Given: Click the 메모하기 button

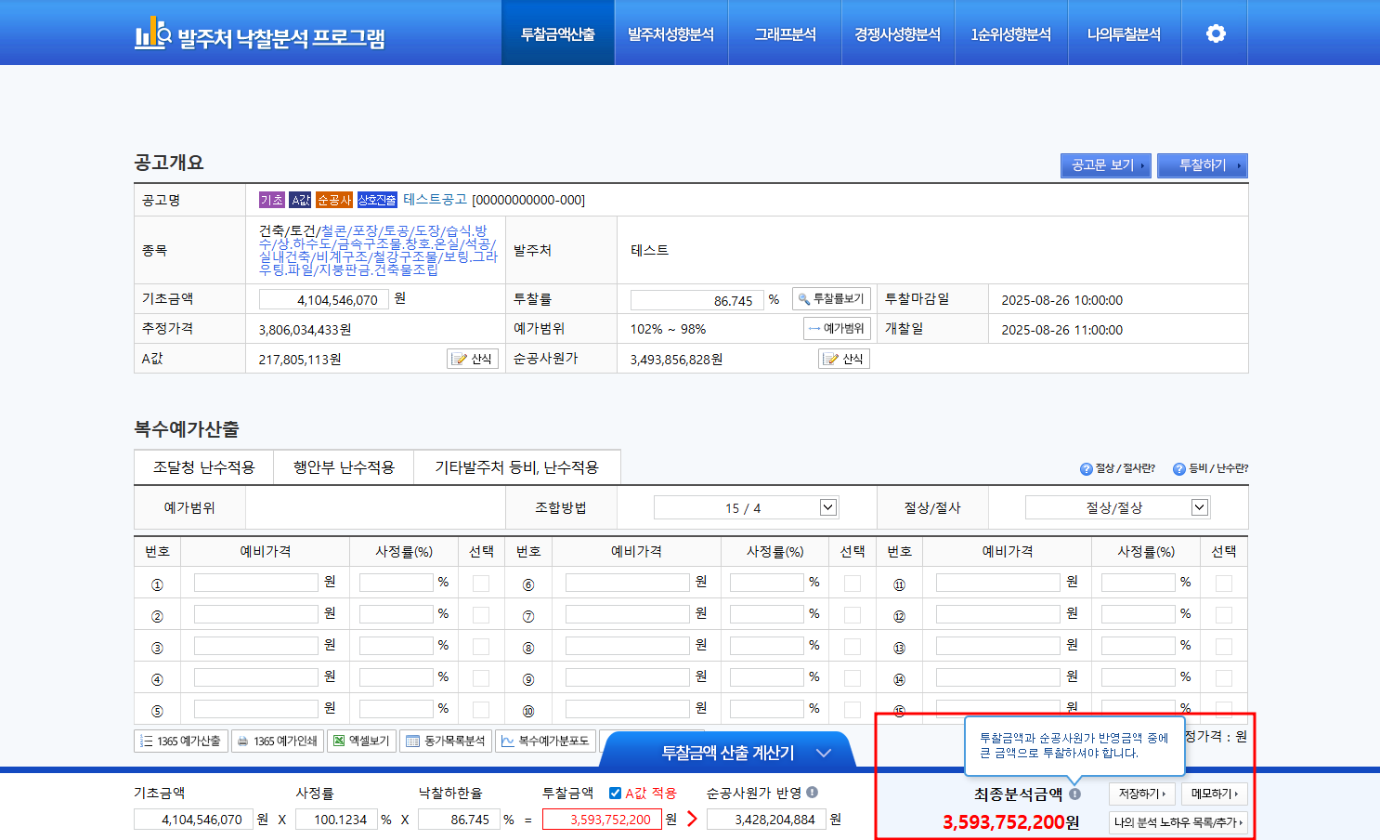Looking at the screenshot, I should (x=1215, y=794).
